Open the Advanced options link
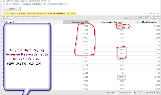Screen dimensions: 161x95 coord(13,4)
